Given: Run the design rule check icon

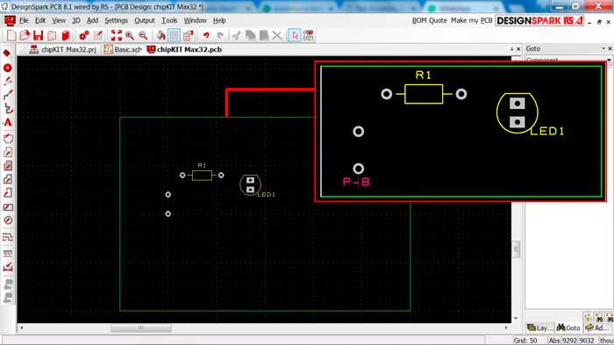Looking at the screenshot, I should pyautogui.click(x=7, y=268).
